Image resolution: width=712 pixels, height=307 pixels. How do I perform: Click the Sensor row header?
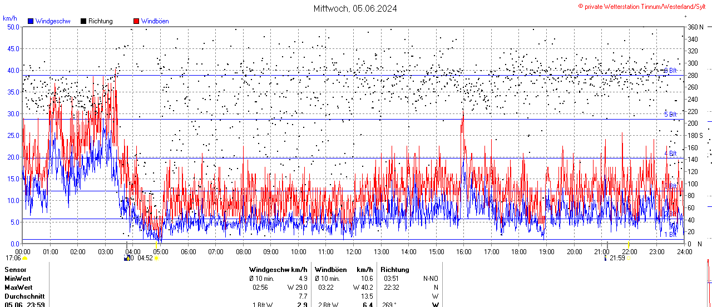pyautogui.click(x=16, y=270)
